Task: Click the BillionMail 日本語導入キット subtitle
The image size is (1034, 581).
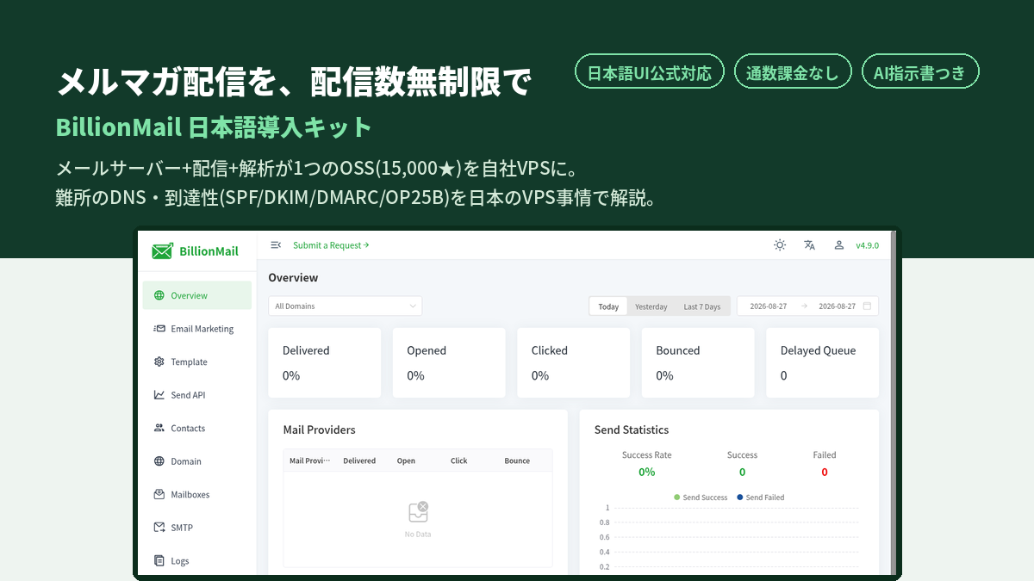Action: [x=214, y=127]
